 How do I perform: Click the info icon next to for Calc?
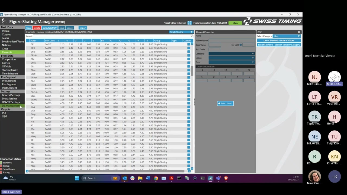[240, 45]
